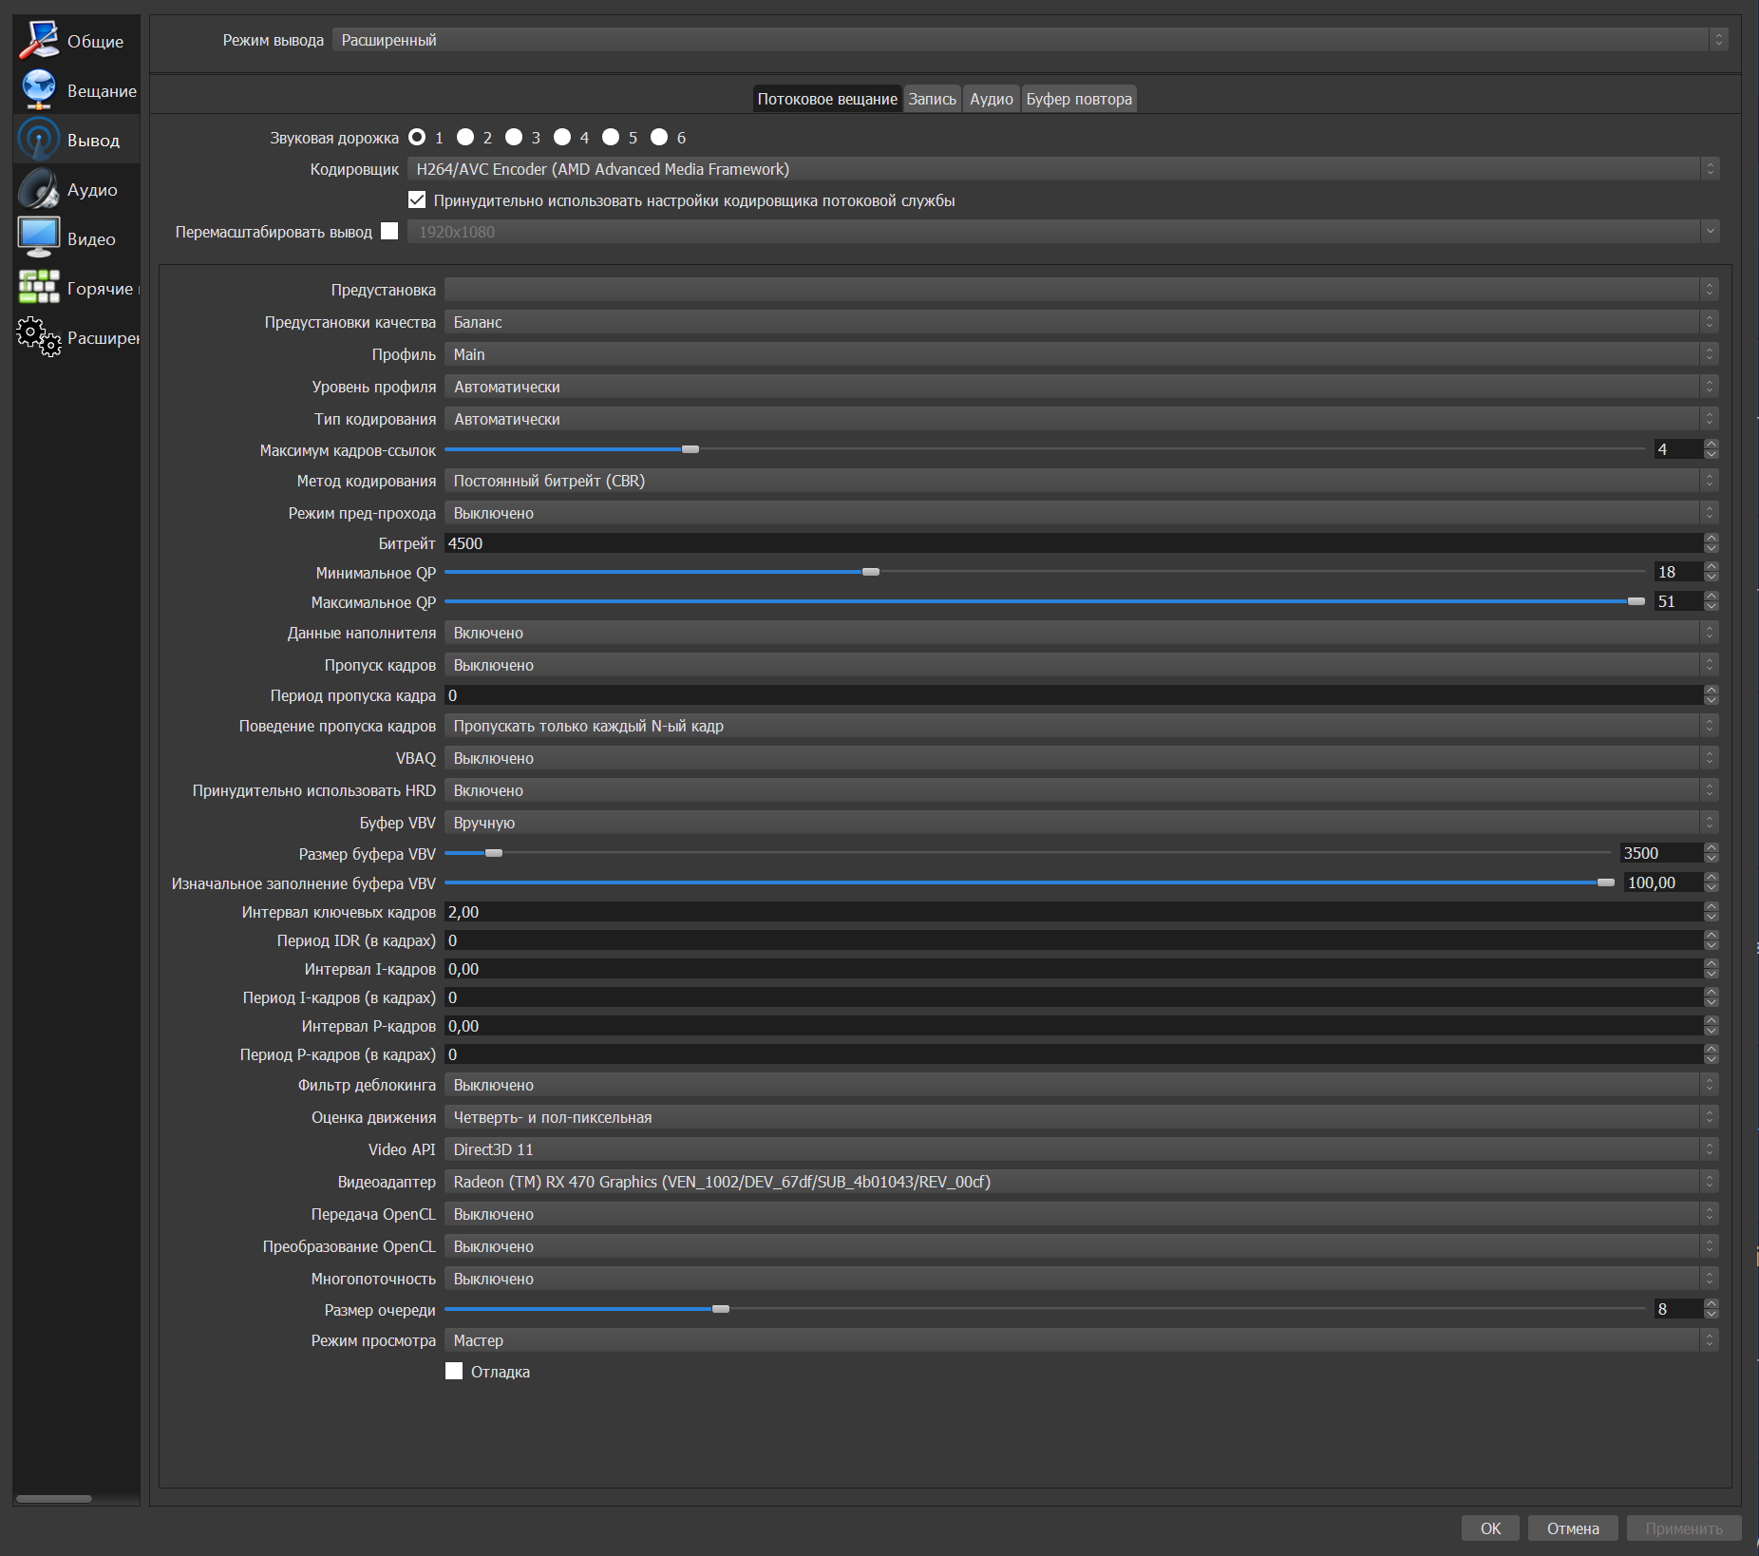Image resolution: width=1759 pixels, height=1556 pixels.
Task: Open Режим вывода dropdown
Action: click(1030, 40)
